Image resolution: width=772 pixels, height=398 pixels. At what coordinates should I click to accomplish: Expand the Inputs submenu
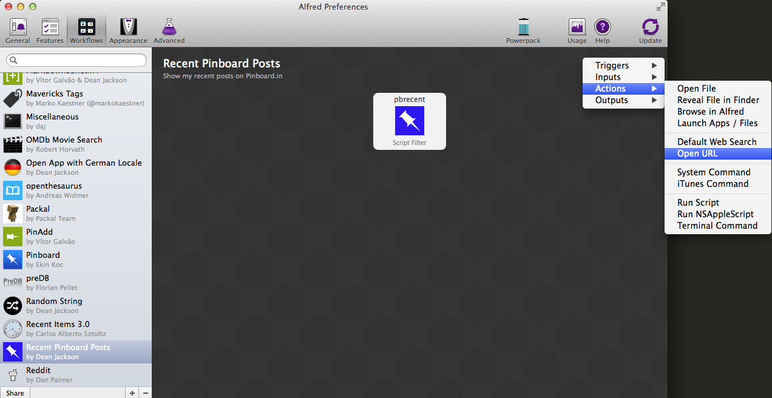click(x=623, y=77)
